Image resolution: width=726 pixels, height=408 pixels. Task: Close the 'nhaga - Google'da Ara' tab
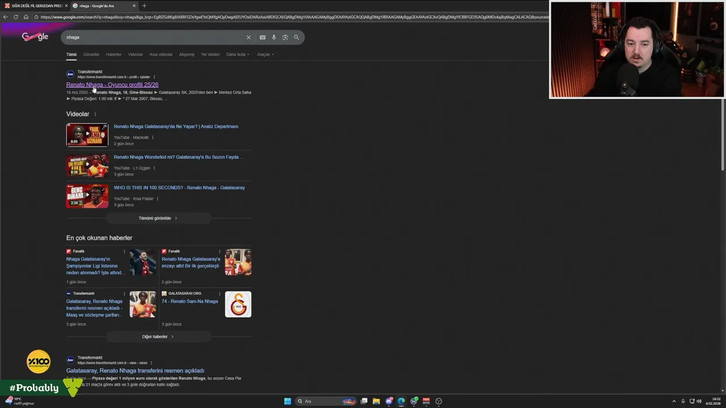click(134, 6)
